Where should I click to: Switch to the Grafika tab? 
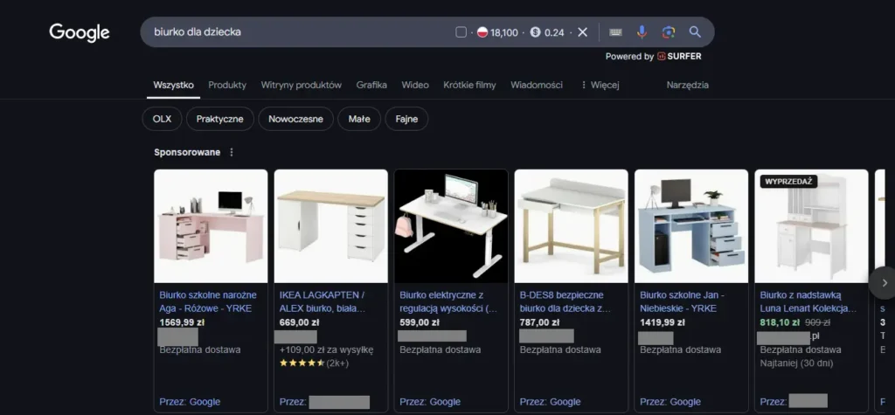point(371,85)
